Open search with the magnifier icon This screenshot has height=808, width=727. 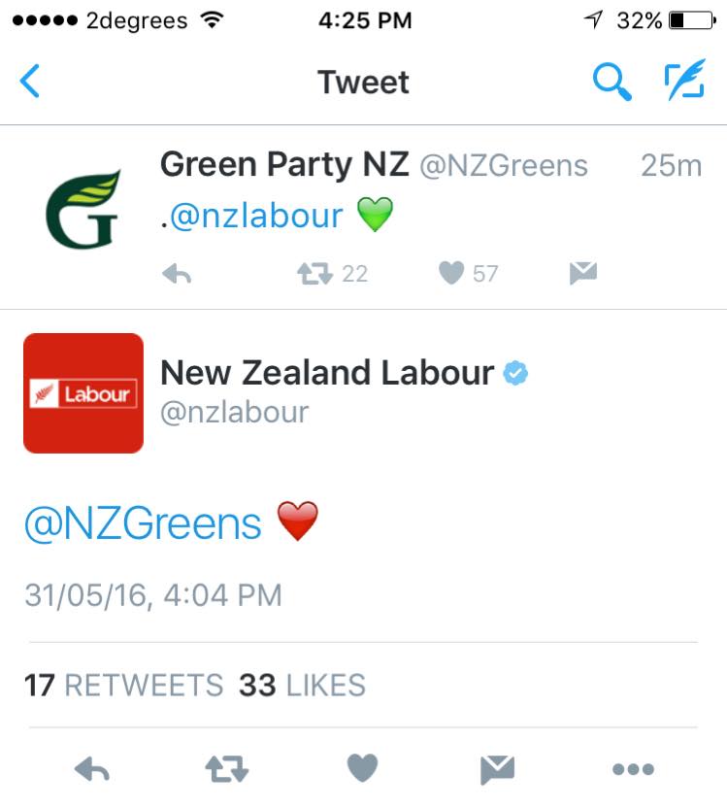pyautogui.click(x=611, y=83)
